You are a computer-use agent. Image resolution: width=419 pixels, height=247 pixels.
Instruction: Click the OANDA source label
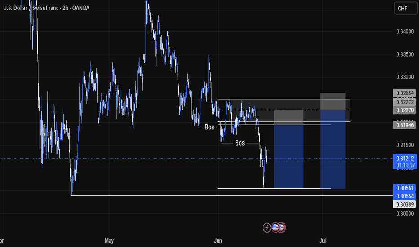(x=81, y=8)
